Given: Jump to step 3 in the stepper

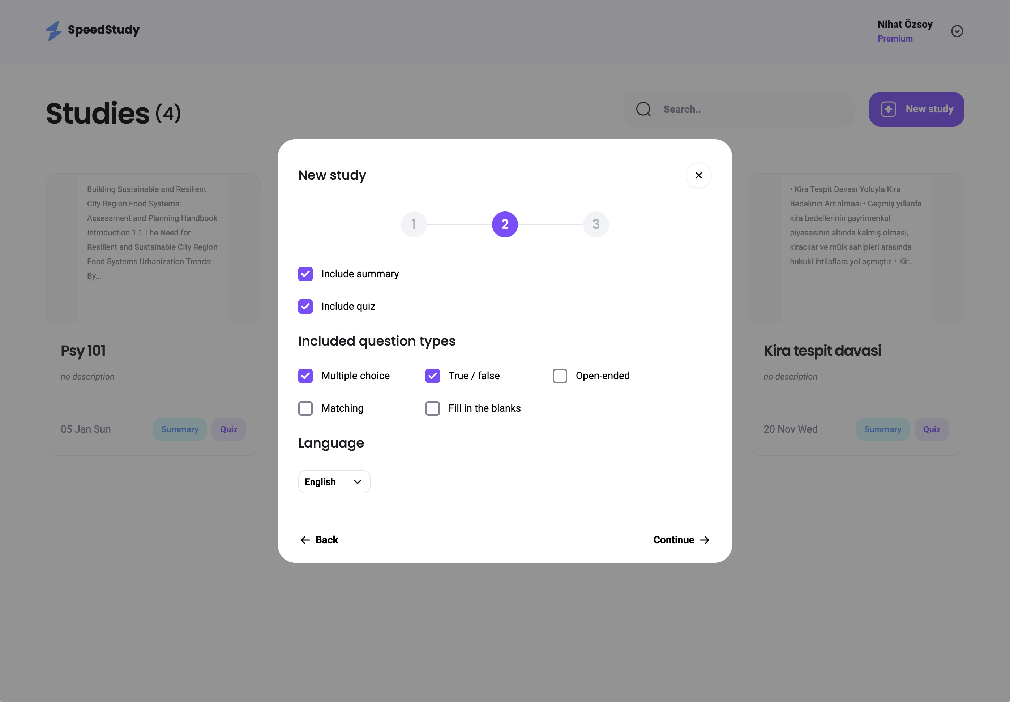Looking at the screenshot, I should [x=596, y=224].
